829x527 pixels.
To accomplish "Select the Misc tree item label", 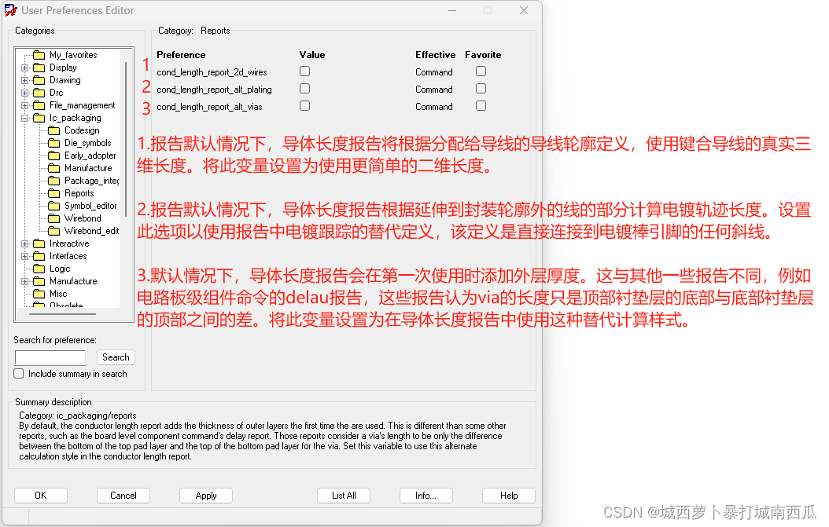I will click(58, 294).
